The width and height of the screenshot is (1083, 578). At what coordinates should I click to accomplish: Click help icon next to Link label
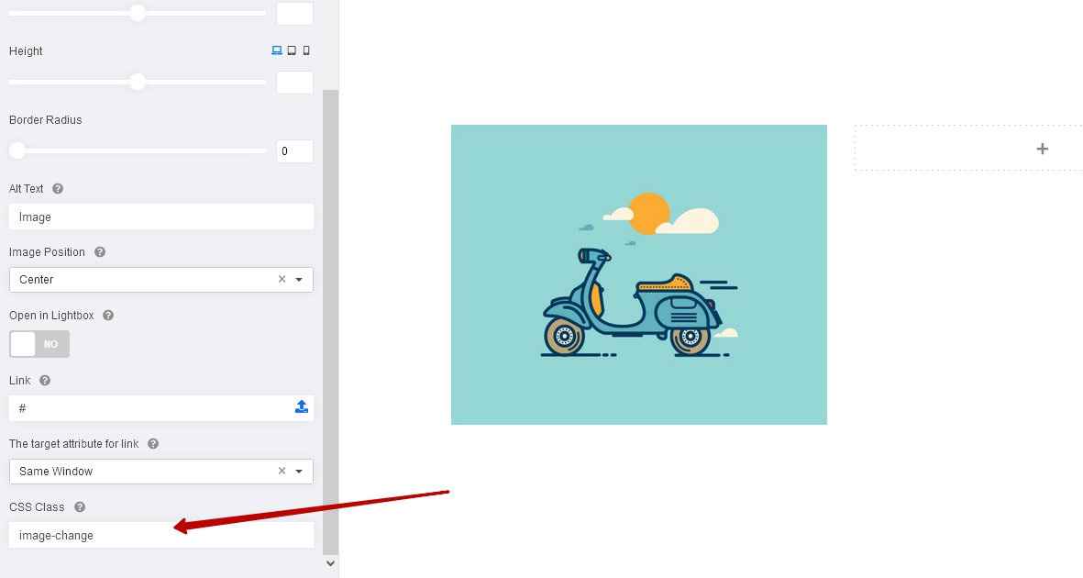45,381
